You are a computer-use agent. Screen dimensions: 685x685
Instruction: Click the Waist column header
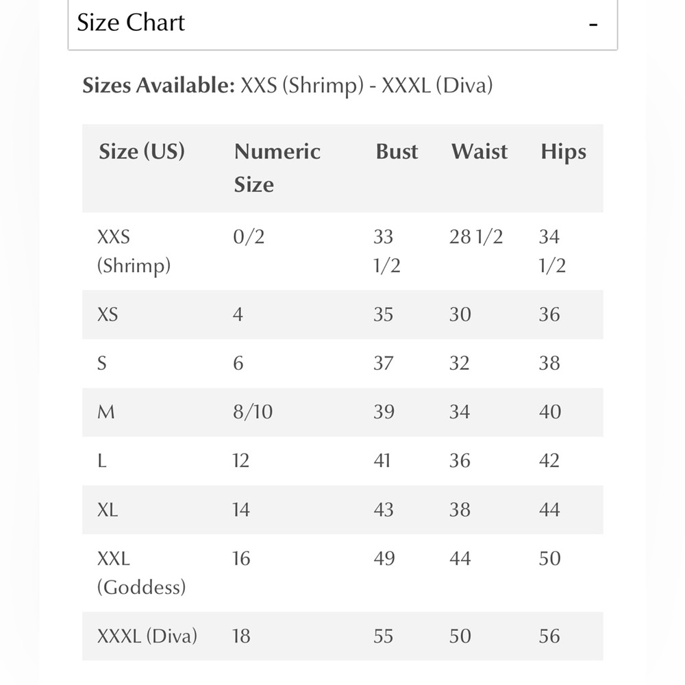click(x=480, y=151)
